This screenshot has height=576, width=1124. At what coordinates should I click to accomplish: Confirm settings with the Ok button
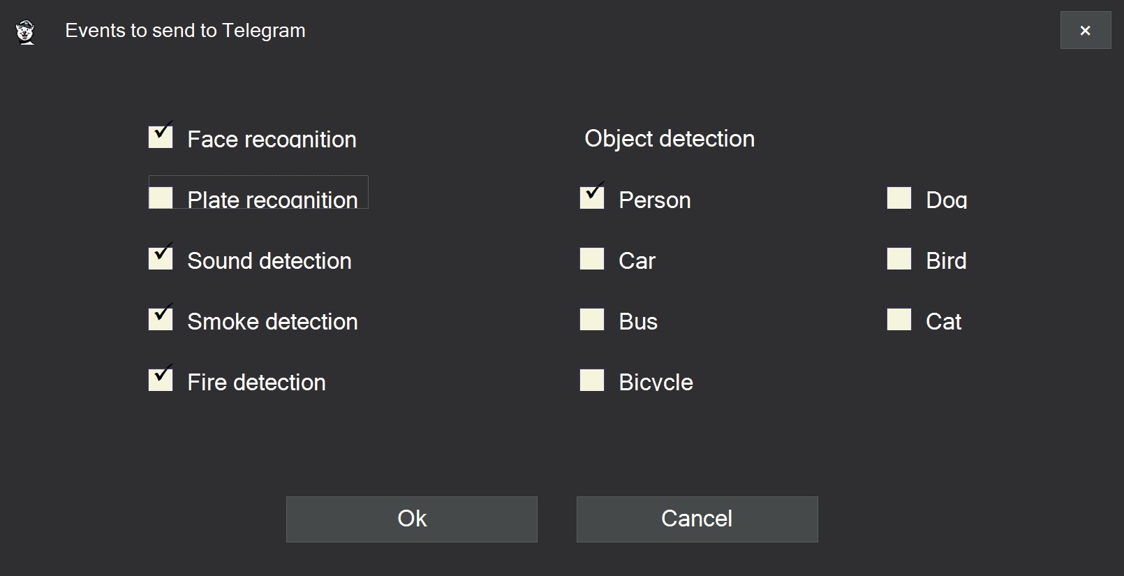click(x=412, y=519)
